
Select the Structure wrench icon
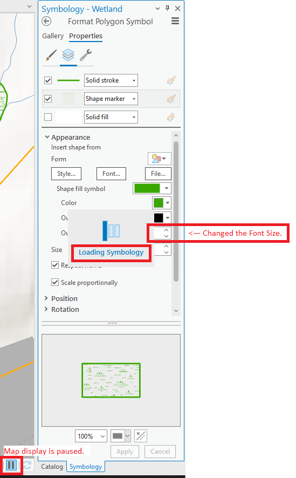pyautogui.click(x=86, y=55)
